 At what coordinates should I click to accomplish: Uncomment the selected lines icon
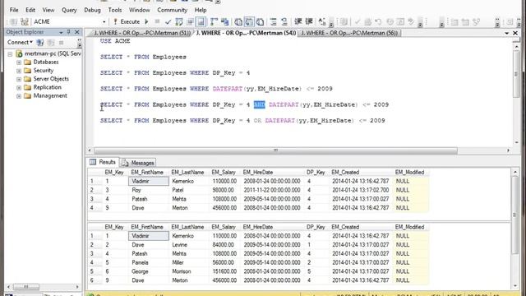284,22
